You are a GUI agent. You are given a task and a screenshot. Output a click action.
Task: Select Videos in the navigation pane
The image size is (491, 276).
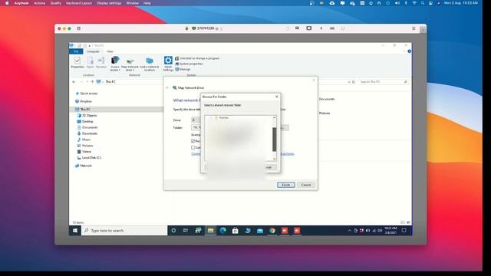(84, 152)
